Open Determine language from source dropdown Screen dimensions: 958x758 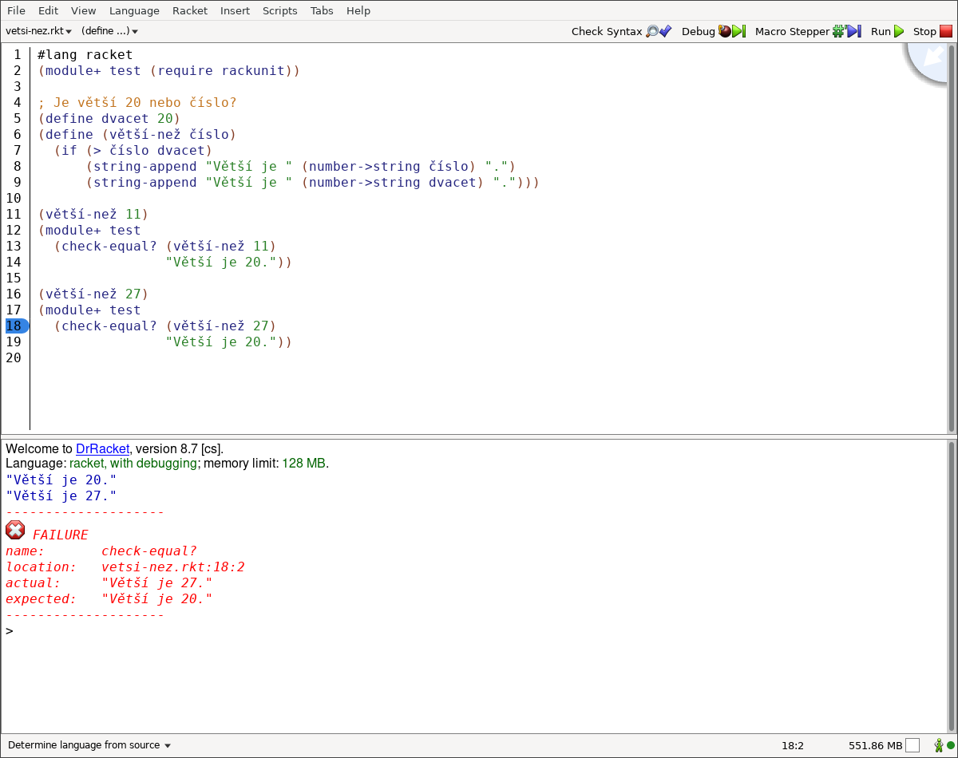(x=89, y=745)
